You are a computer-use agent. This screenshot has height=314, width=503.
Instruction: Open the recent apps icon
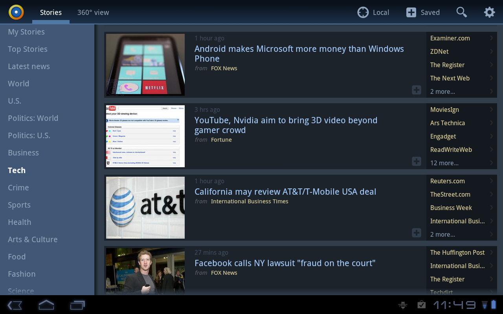coord(77,305)
